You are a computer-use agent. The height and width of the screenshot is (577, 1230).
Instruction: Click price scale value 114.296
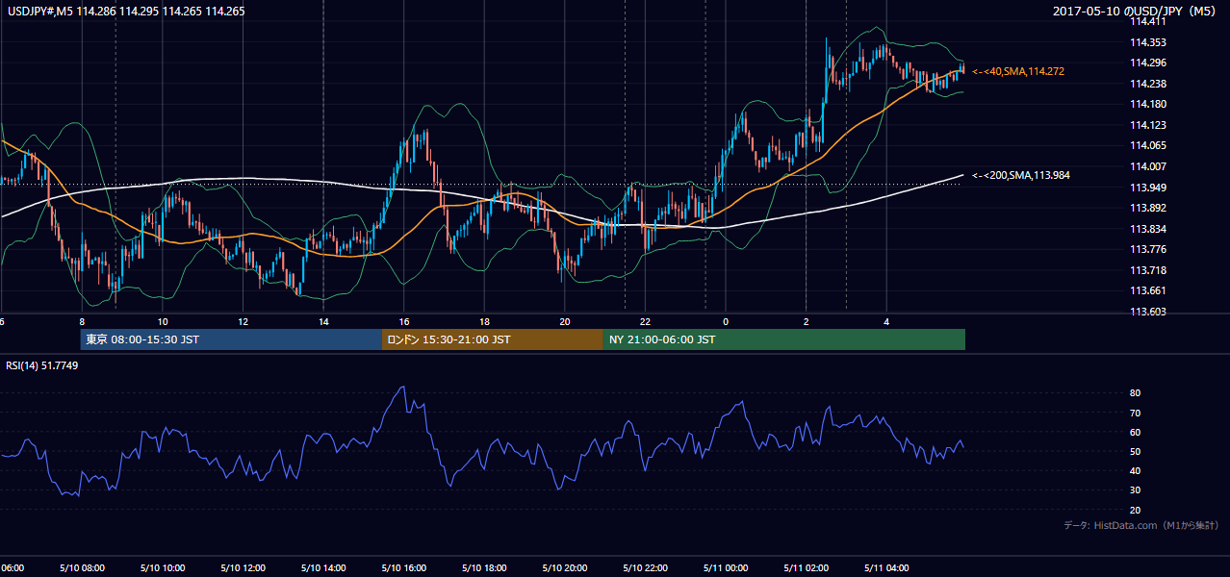pyautogui.click(x=1147, y=63)
